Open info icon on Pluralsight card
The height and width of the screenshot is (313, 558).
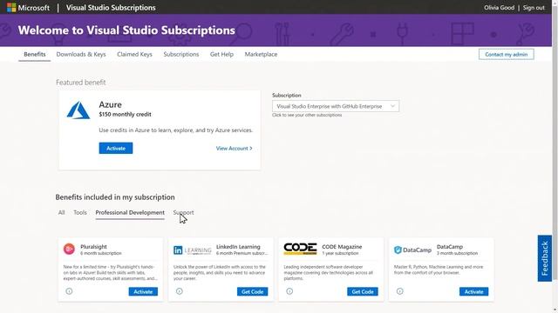point(69,291)
